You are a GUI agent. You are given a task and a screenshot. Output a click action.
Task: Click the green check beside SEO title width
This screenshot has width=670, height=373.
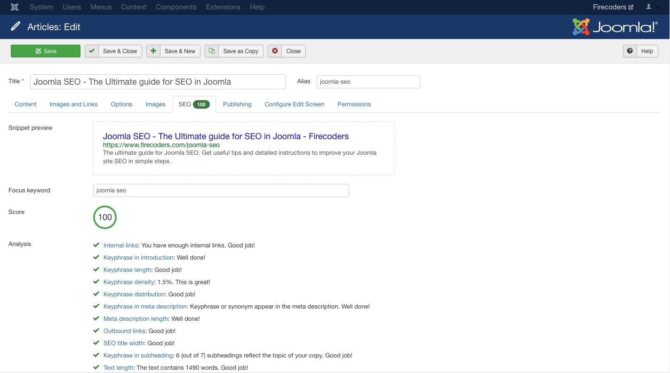click(96, 343)
